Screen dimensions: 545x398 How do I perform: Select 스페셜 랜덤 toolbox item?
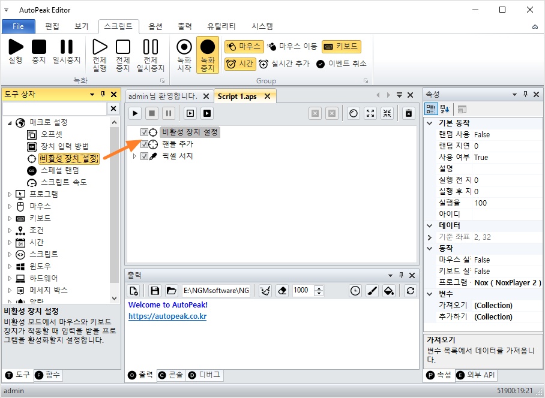60,170
